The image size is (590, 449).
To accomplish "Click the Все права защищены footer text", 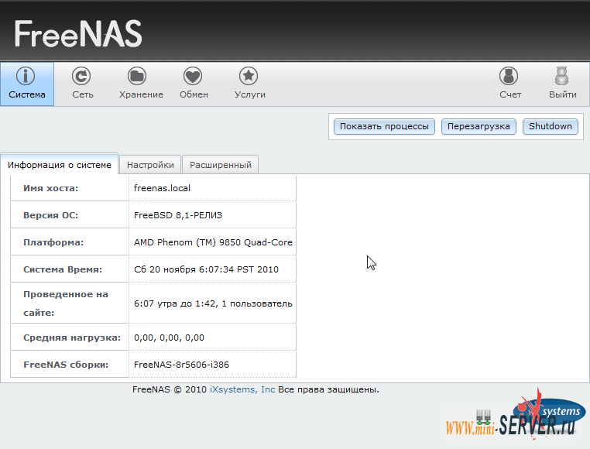I will point(328,389).
